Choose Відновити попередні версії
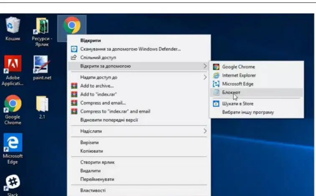 click(109, 120)
